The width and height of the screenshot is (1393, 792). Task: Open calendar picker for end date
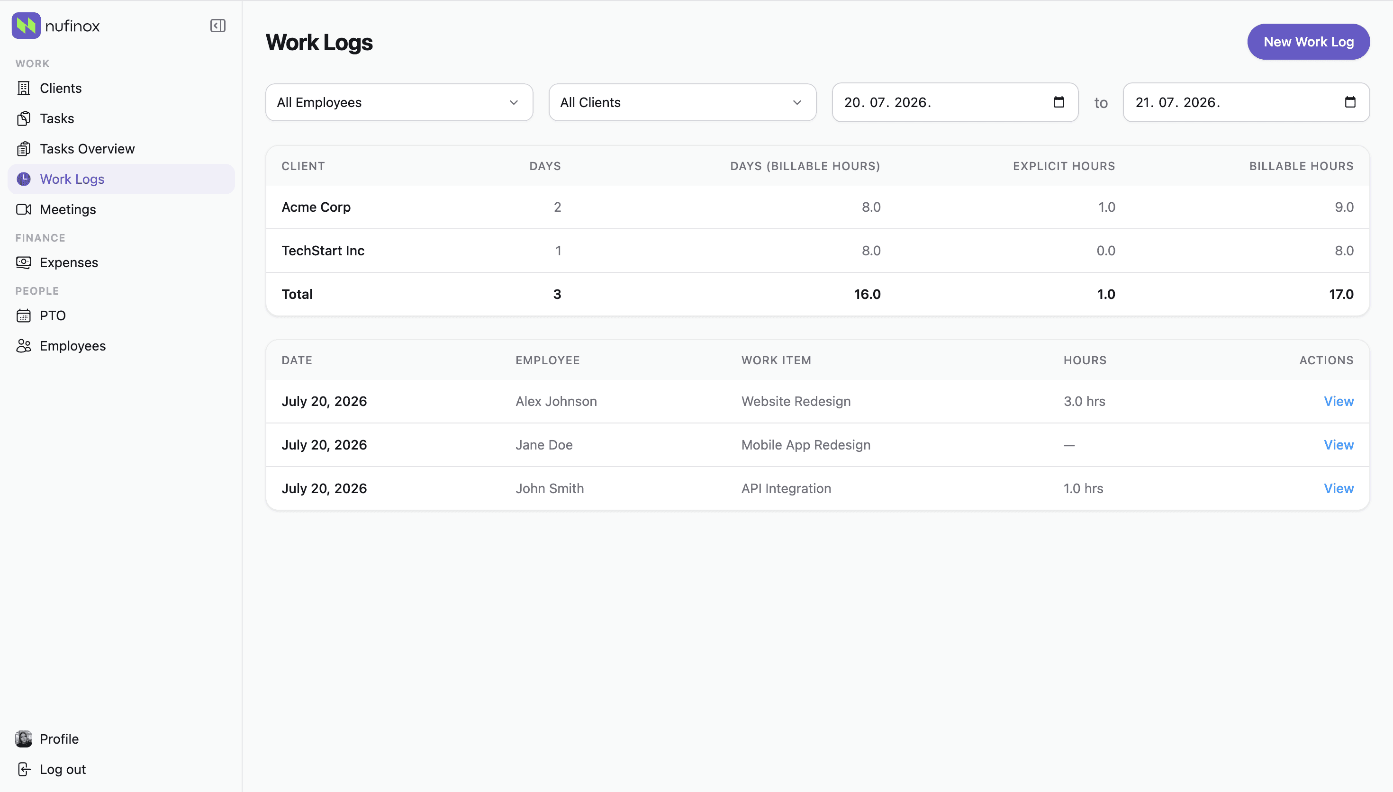point(1350,102)
